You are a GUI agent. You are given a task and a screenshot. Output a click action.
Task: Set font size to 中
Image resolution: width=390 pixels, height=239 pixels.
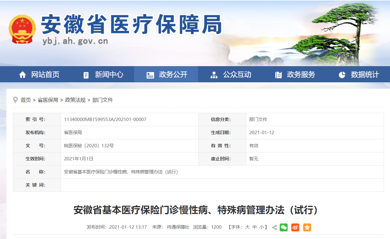tap(255, 227)
